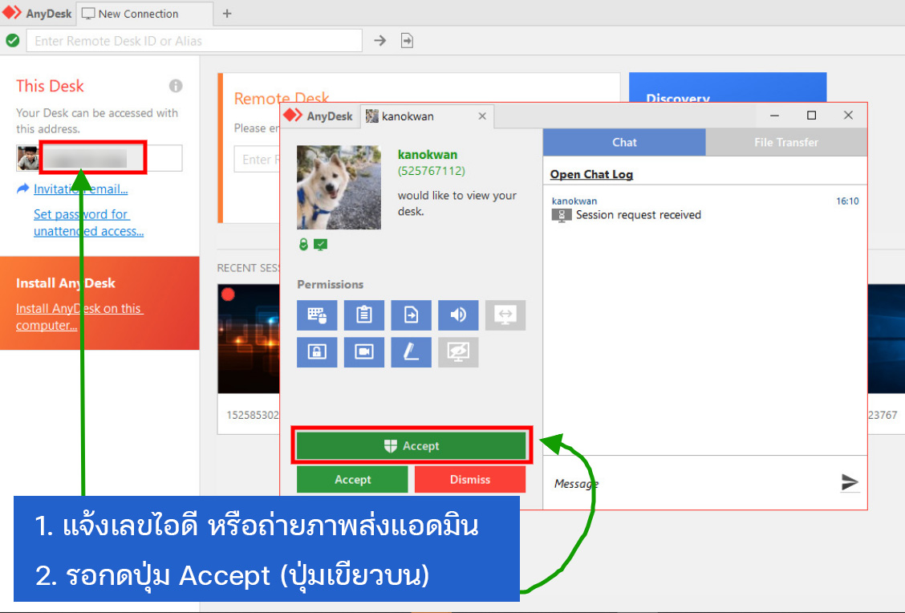Toggle session recording permission

[x=363, y=352]
